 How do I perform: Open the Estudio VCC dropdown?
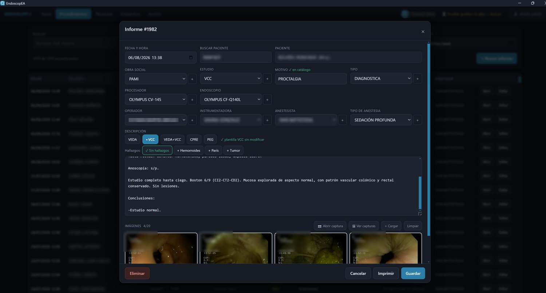tap(230, 79)
